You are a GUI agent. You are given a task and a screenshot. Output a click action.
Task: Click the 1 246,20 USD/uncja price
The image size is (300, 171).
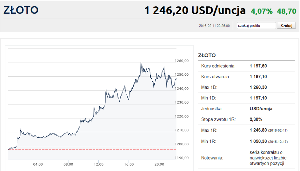click(195, 10)
